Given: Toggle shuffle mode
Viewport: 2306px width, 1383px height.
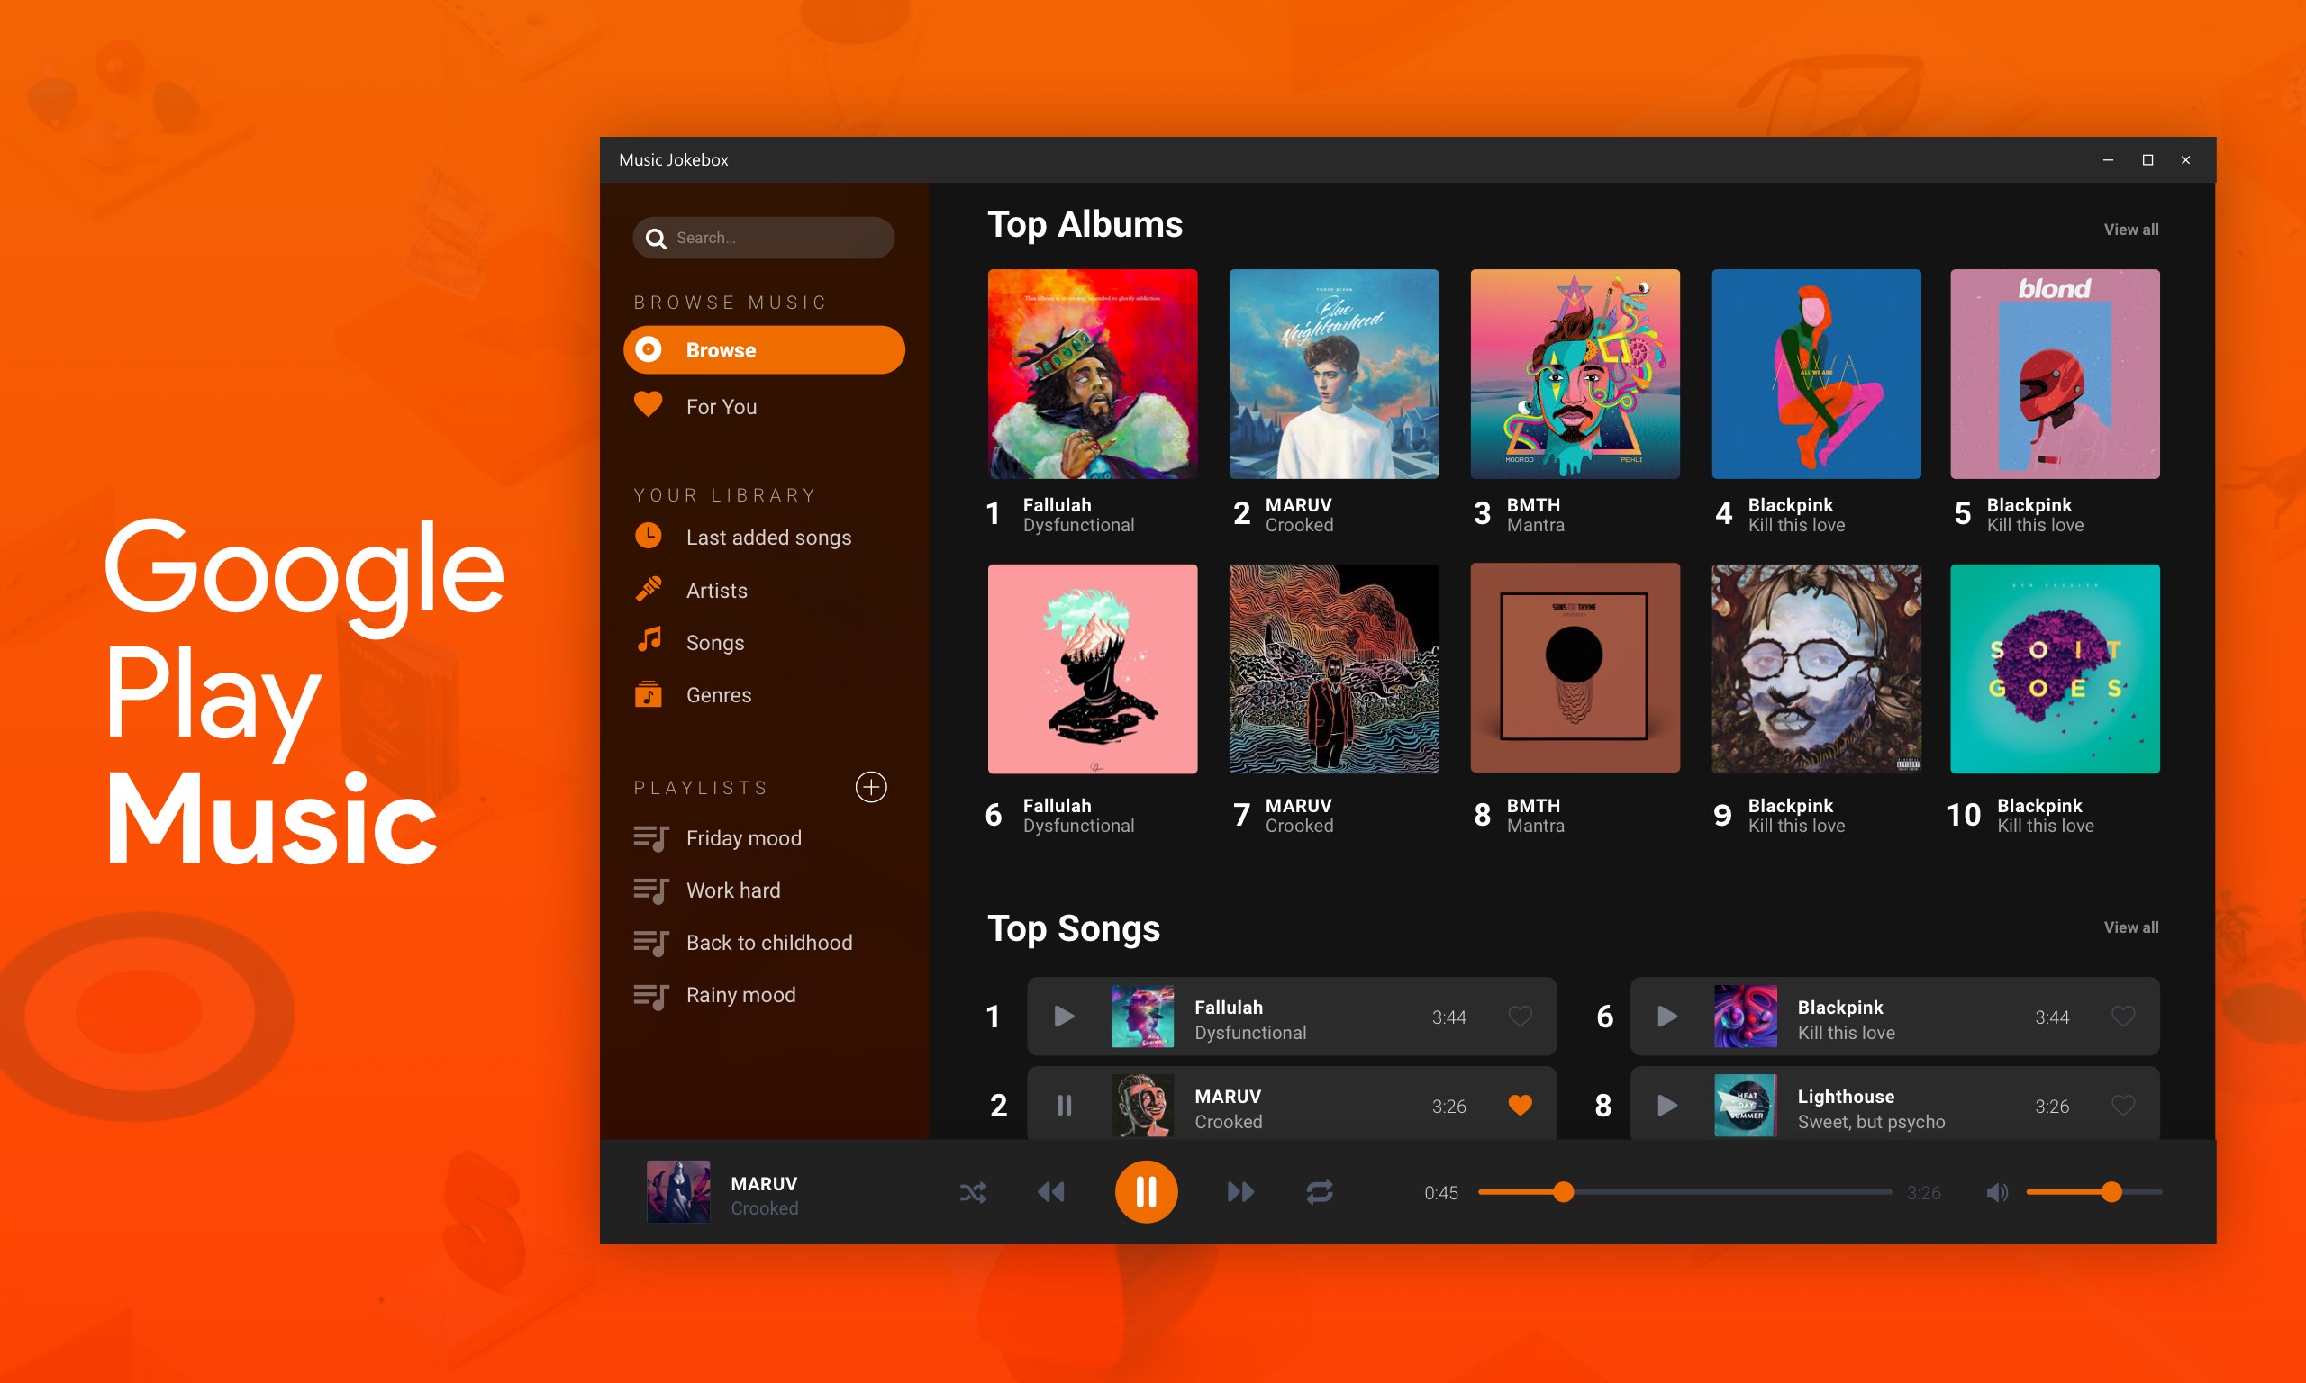Looking at the screenshot, I should pyautogui.click(x=973, y=1192).
